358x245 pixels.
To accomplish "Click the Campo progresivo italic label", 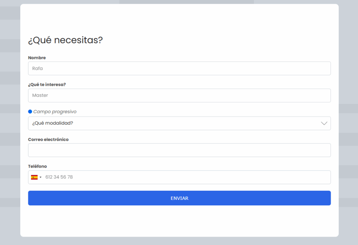I will [55, 112].
